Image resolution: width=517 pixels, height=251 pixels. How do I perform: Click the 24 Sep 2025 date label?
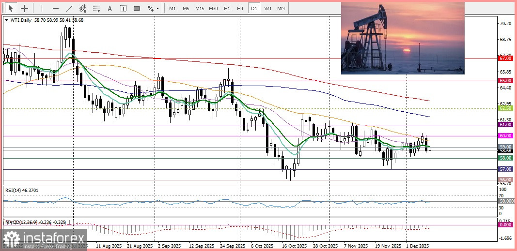pyautogui.click(x=233, y=246)
